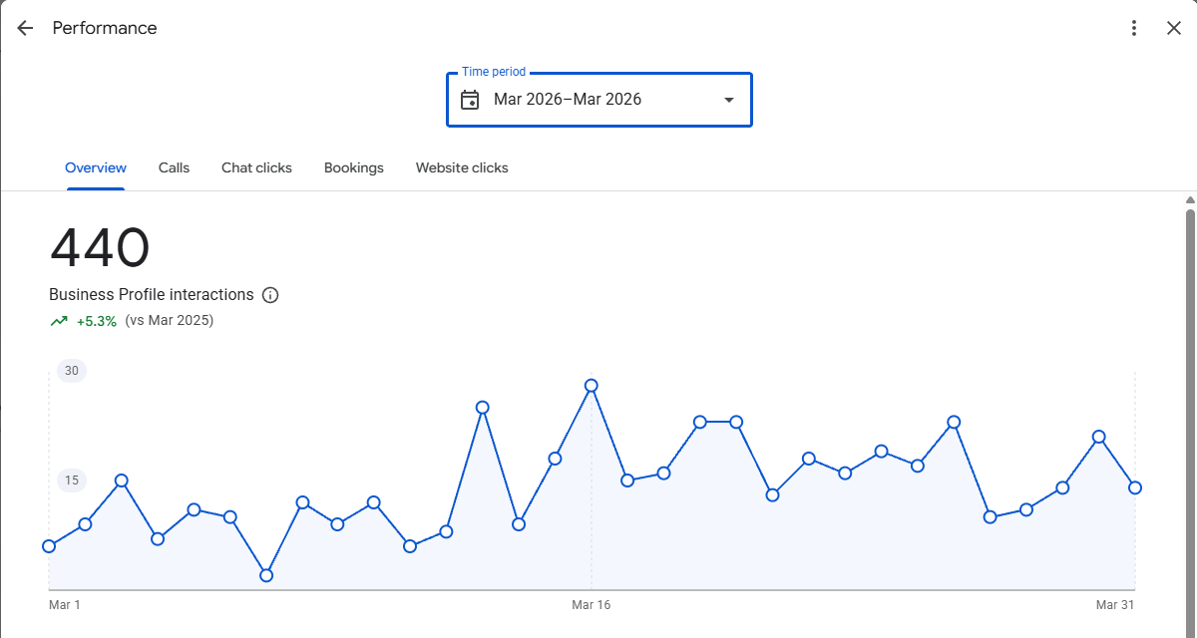Click the lowest data point on the chart
This screenshot has height=638, width=1197.
coord(266,575)
